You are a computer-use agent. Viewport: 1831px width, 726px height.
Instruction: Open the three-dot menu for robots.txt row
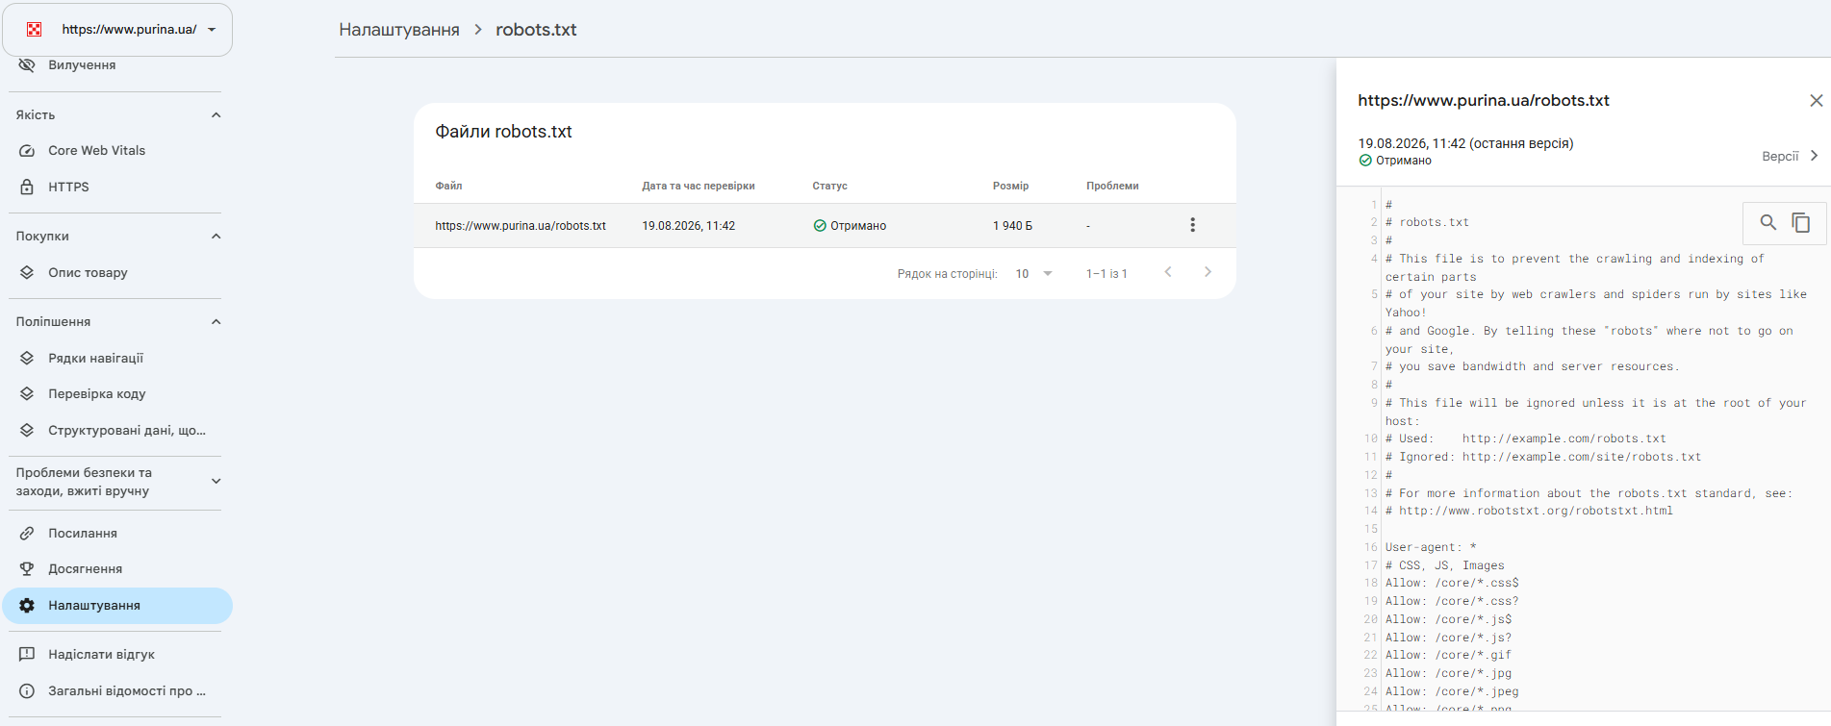pyautogui.click(x=1193, y=225)
